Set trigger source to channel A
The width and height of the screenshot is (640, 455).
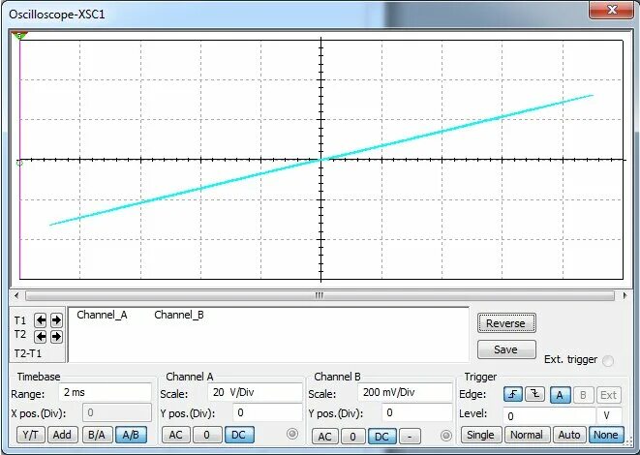[x=560, y=395]
